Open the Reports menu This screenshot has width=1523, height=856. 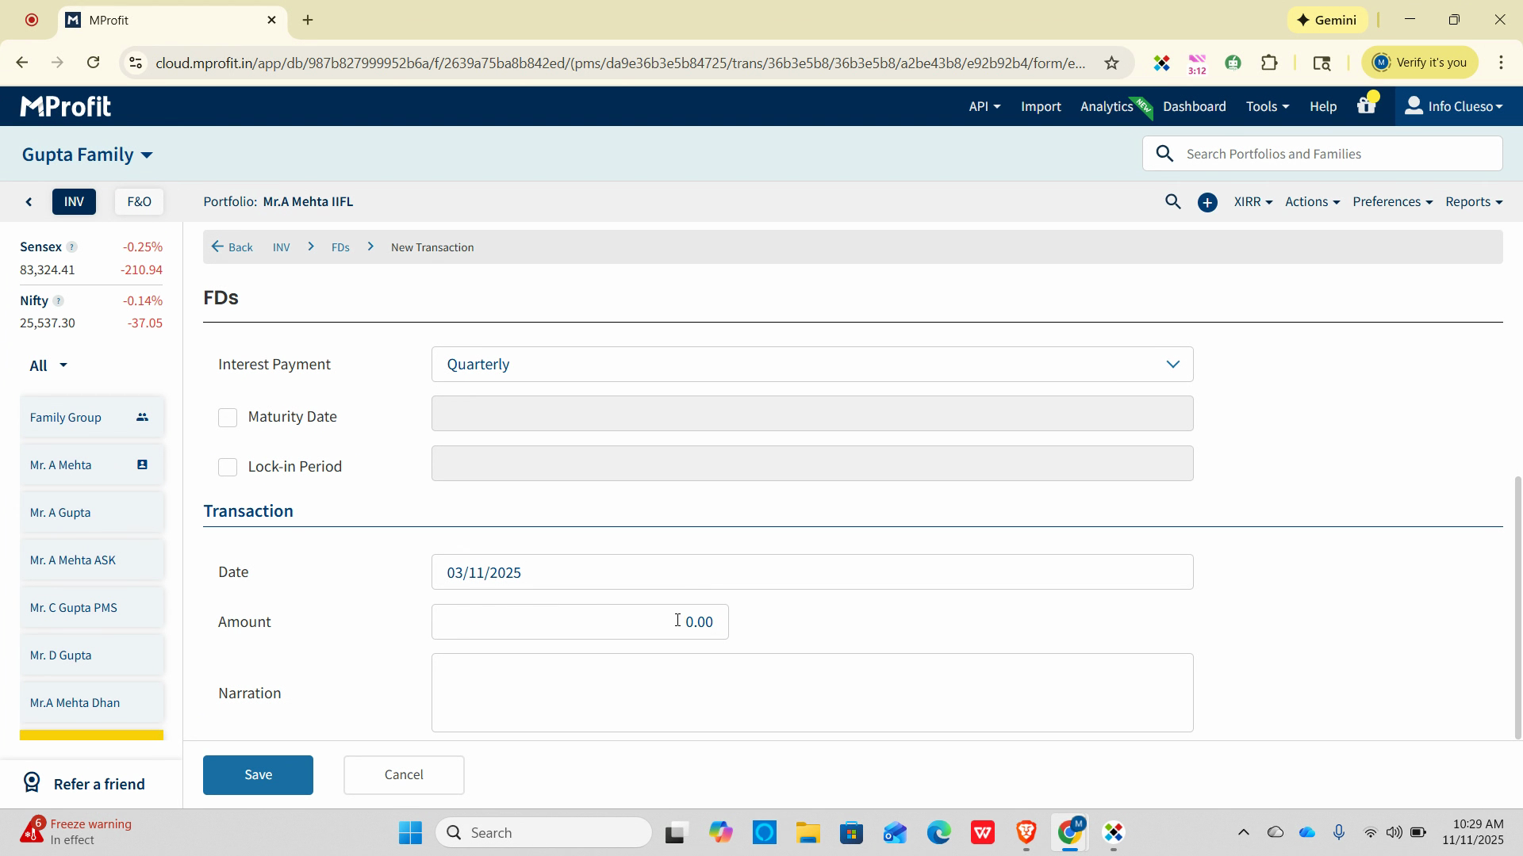coord(1473,202)
